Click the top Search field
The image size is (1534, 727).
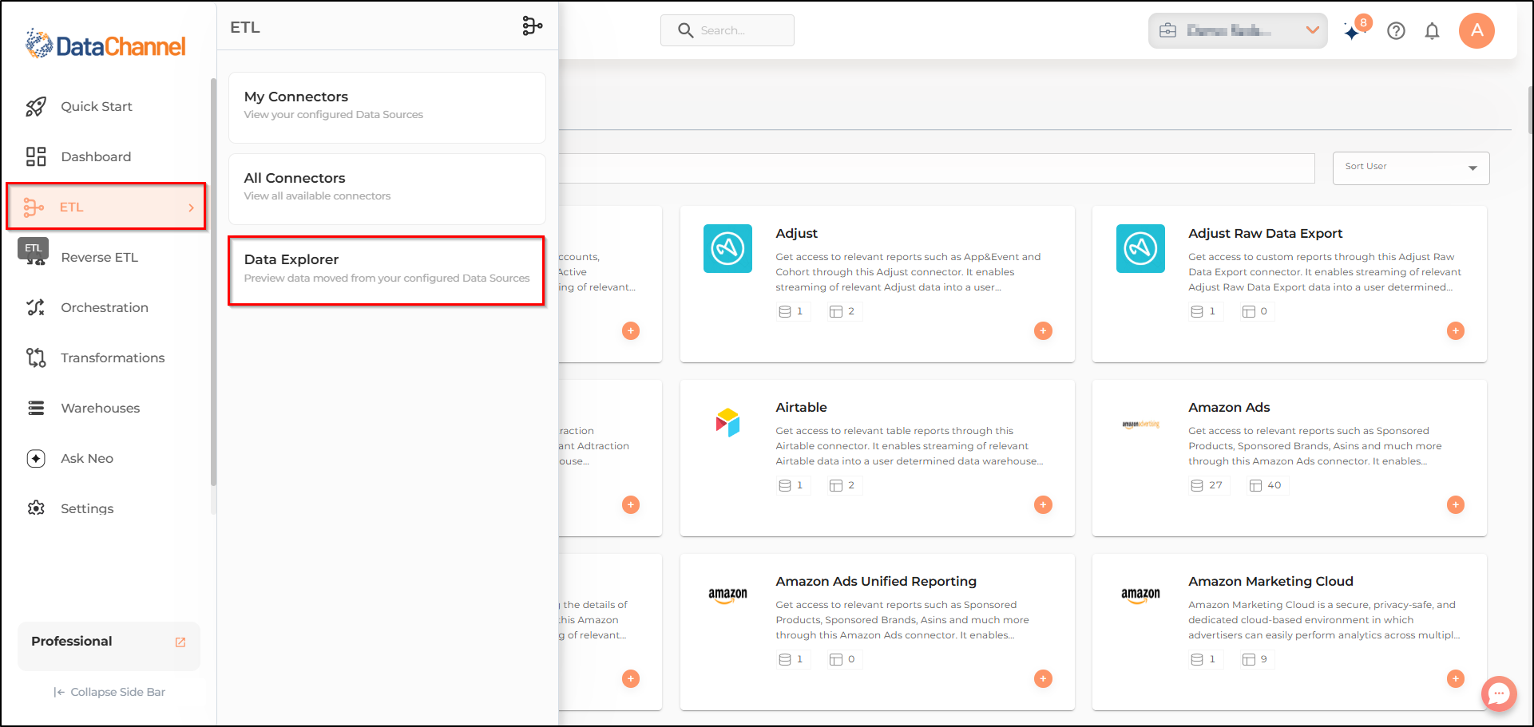[727, 30]
